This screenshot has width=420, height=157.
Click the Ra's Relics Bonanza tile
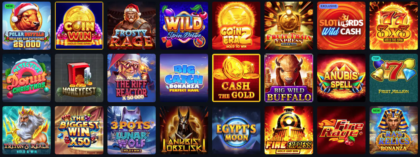click(x=394, y=130)
